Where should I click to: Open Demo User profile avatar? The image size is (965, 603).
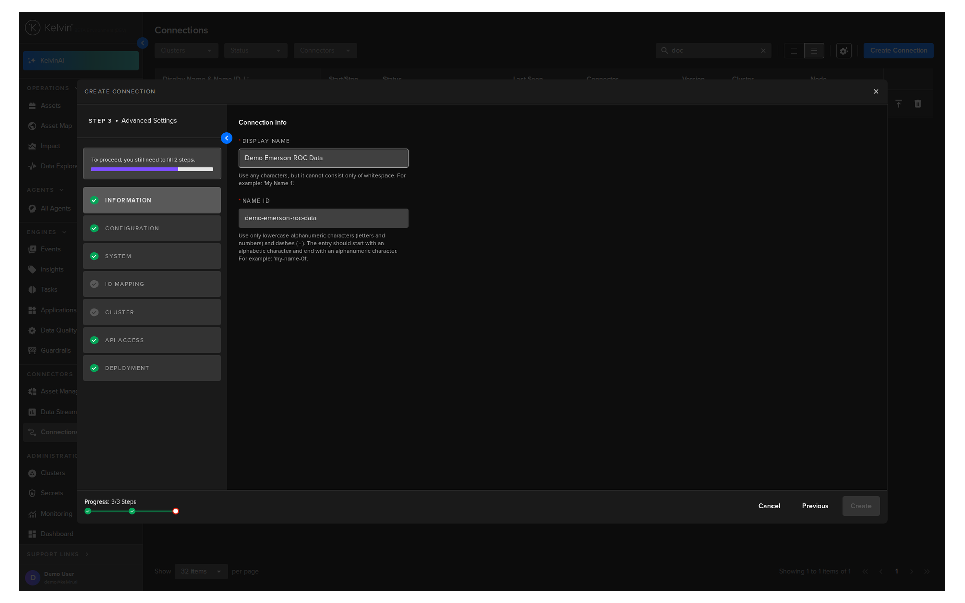click(x=33, y=578)
